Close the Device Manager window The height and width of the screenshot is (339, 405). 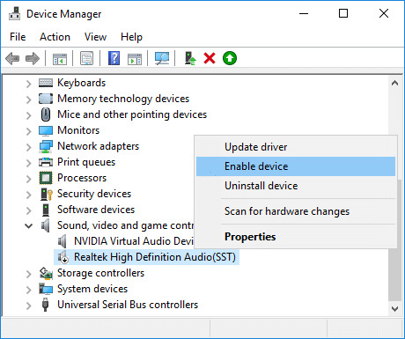click(384, 13)
